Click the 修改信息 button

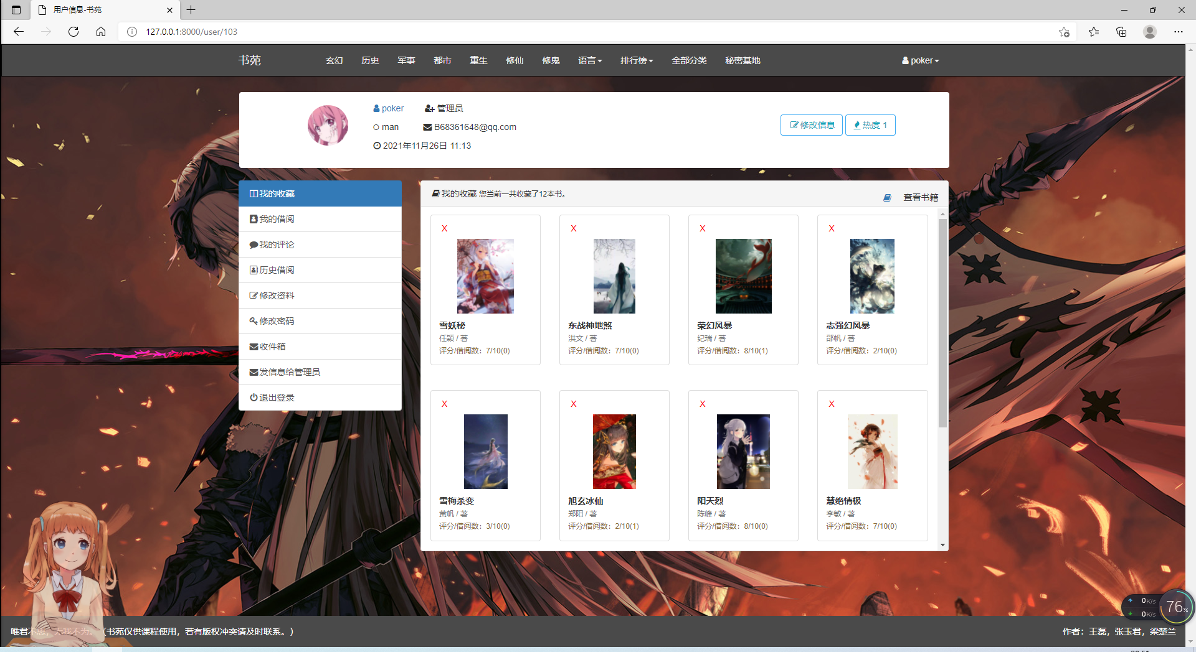click(812, 125)
